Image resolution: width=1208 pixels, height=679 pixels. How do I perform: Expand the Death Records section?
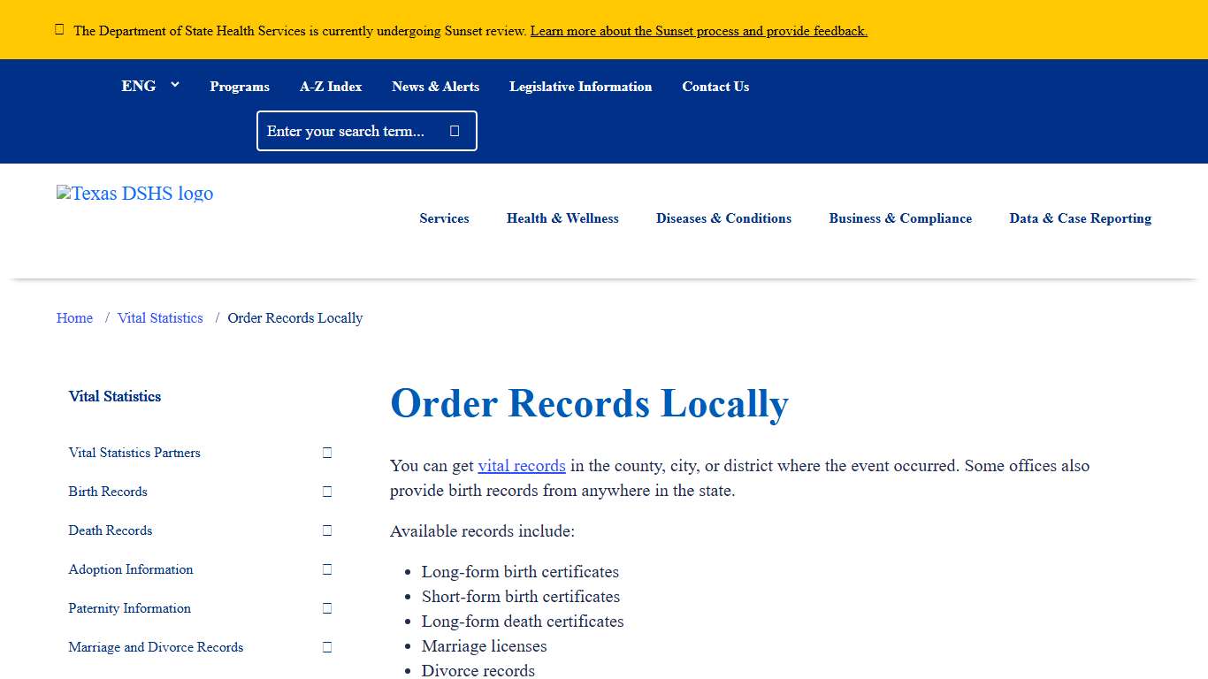pos(326,530)
